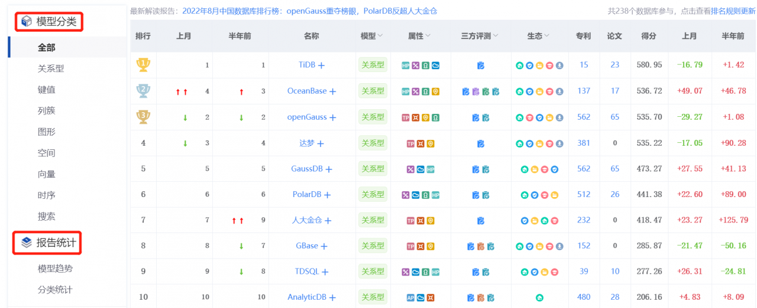This screenshot has height=308, width=757.
Task: Open the 达梦 database name link
Action: (x=307, y=143)
